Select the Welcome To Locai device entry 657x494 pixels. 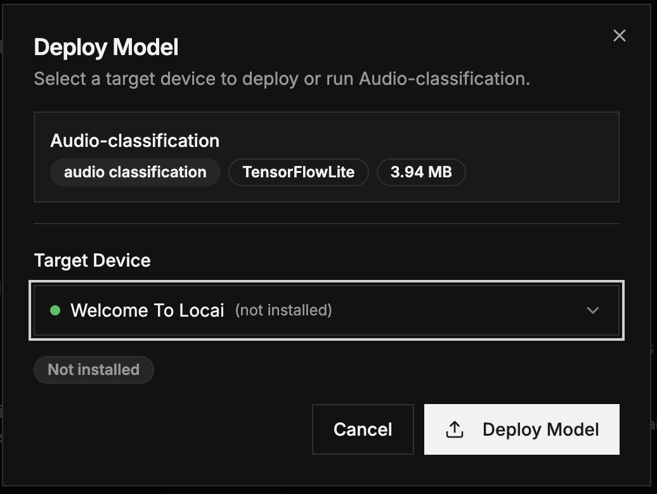pyautogui.click(x=148, y=310)
